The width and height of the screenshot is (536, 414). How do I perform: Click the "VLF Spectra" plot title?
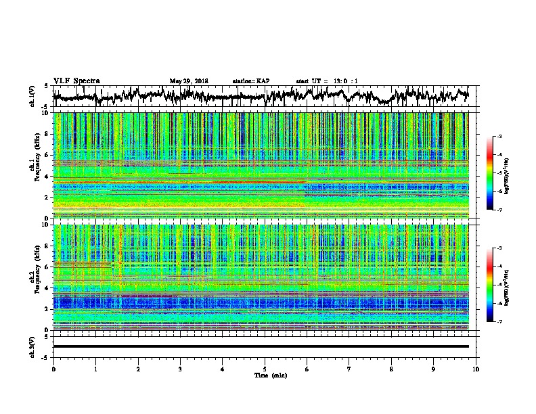tap(76, 81)
